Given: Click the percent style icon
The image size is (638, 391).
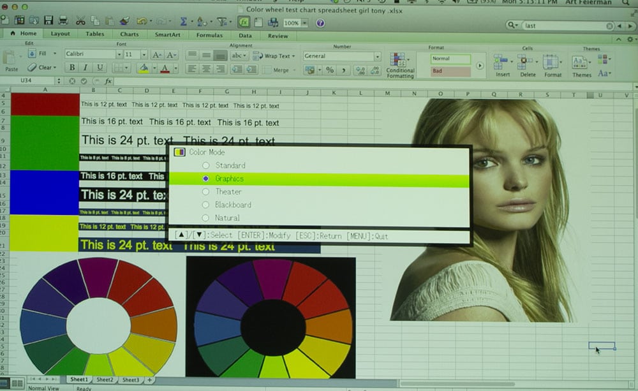Looking at the screenshot, I should point(330,70).
